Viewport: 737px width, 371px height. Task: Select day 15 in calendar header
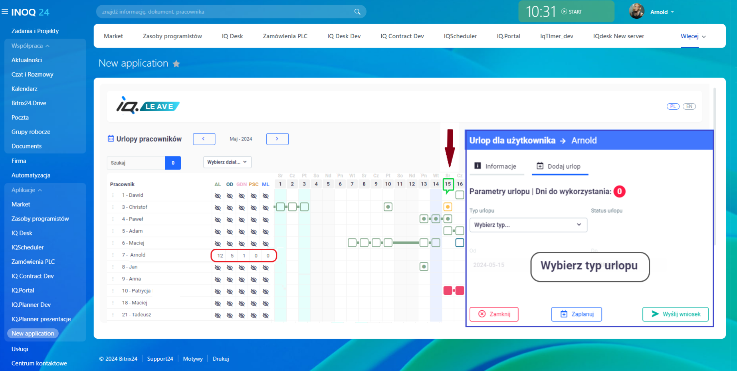pyautogui.click(x=448, y=184)
